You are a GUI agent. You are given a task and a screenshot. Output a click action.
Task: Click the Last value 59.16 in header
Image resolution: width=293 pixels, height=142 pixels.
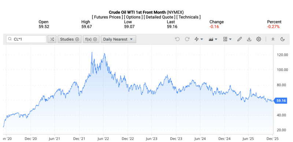click(172, 27)
